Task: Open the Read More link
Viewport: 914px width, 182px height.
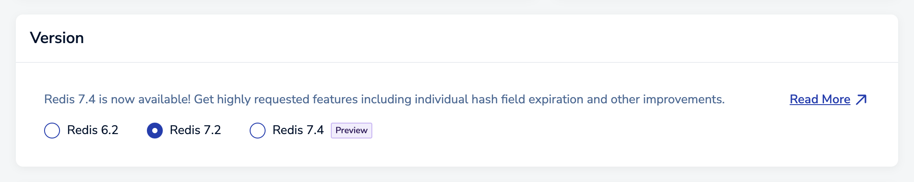Action: tap(820, 100)
